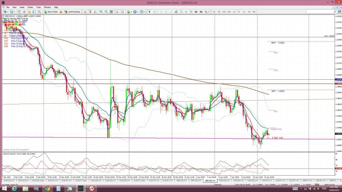Select the ellipse shape tool
The image size is (342, 192).
click(x=201, y=12)
